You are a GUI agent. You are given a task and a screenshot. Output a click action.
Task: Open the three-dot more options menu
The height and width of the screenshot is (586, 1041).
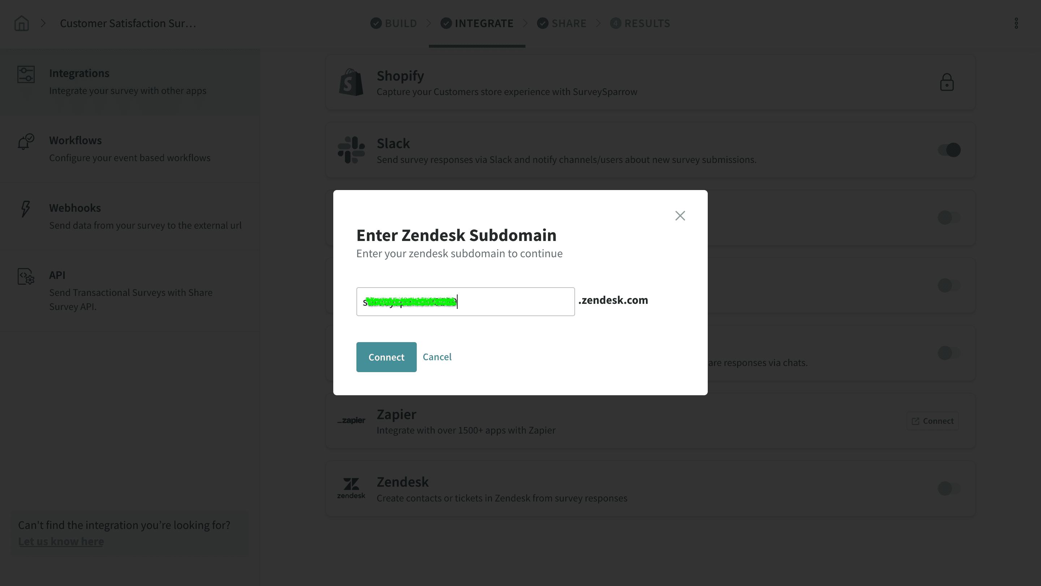pos(1016,23)
